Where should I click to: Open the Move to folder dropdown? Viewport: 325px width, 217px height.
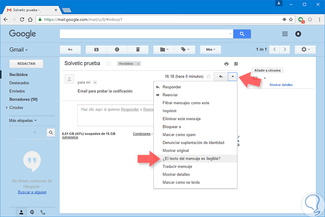pyautogui.click(x=164, y=49)
